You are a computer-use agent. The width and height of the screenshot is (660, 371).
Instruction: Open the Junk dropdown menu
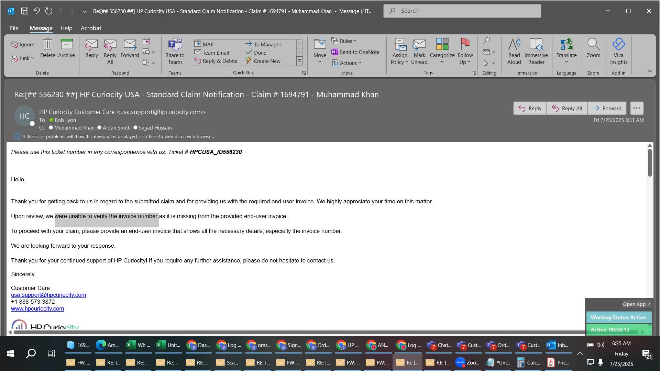[23, 58]
